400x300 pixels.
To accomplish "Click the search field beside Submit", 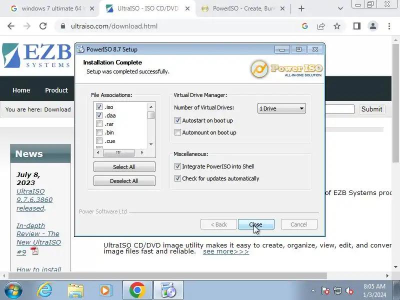I will [339, 109].
